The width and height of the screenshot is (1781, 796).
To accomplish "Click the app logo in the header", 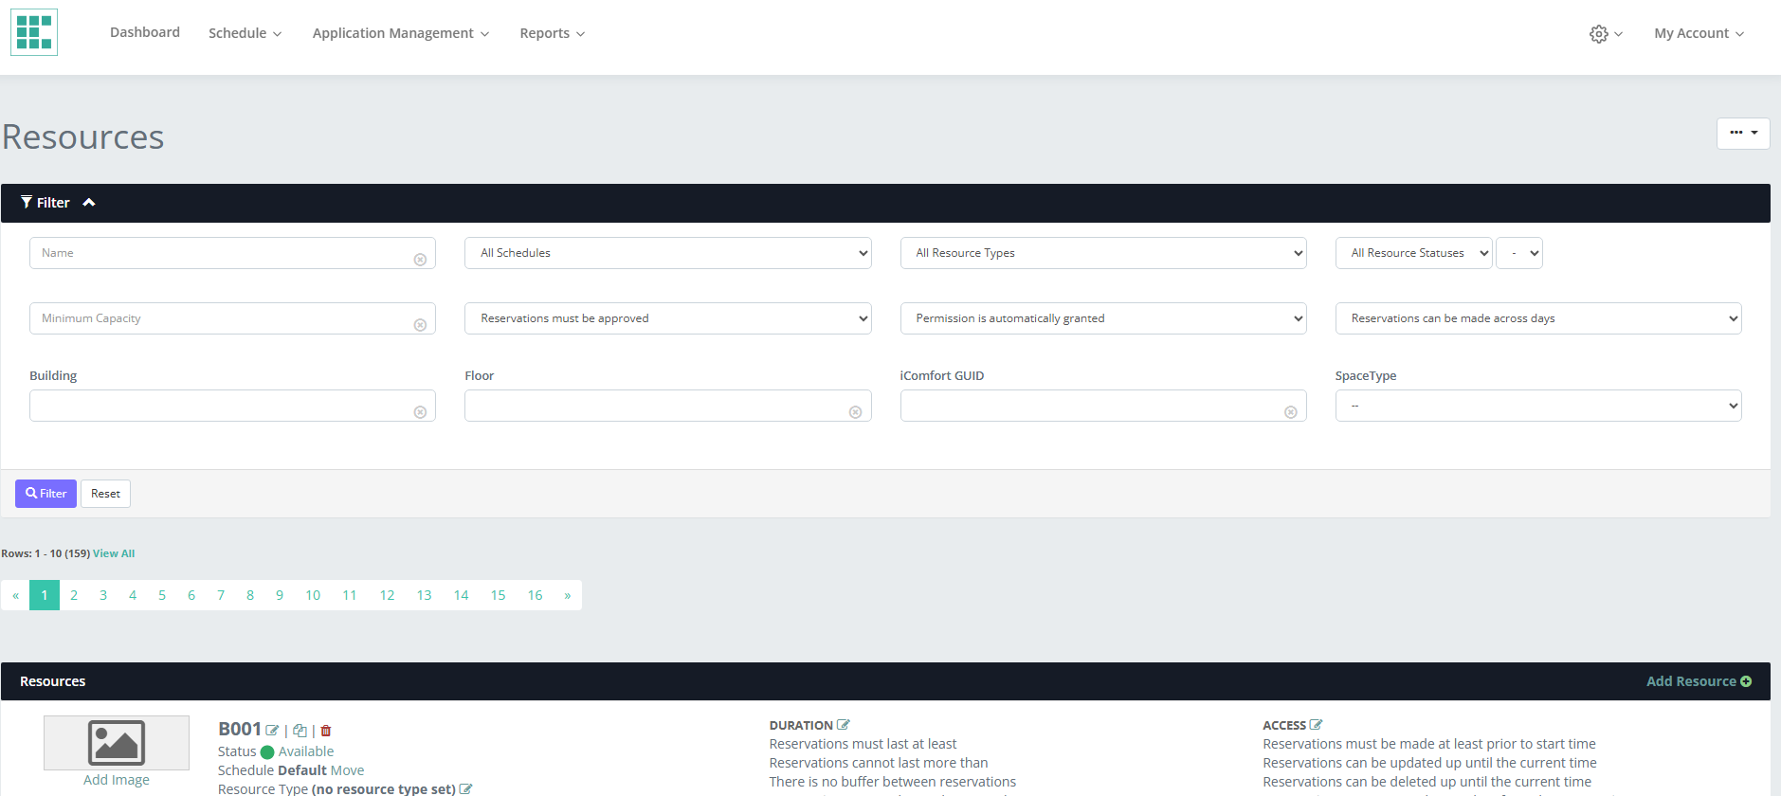I will pos(34,32).
